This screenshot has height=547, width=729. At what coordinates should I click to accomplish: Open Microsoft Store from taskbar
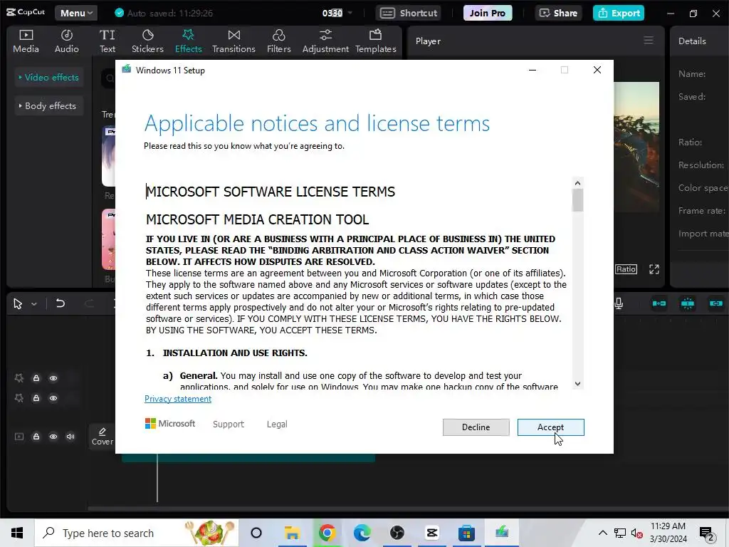[x=467, y=533]
